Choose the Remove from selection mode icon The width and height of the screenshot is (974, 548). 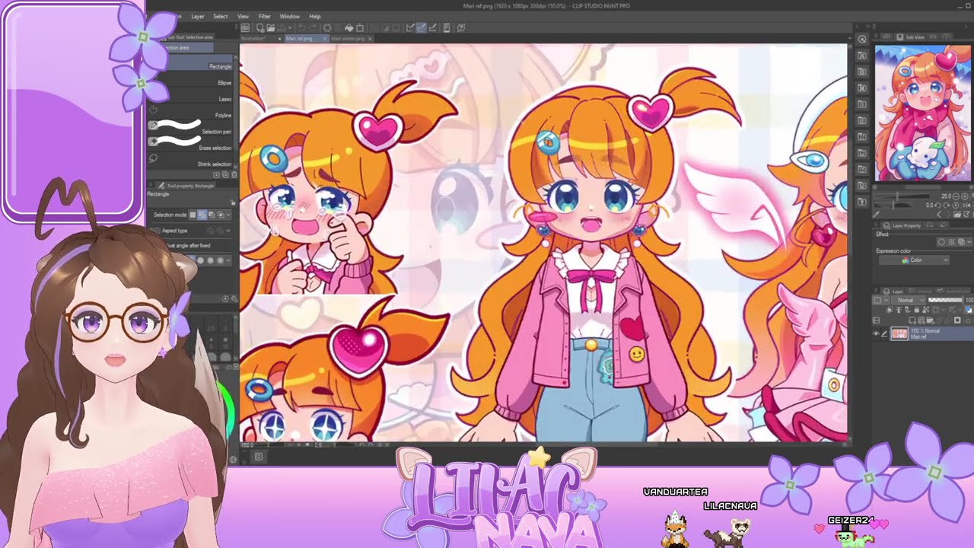212,215
